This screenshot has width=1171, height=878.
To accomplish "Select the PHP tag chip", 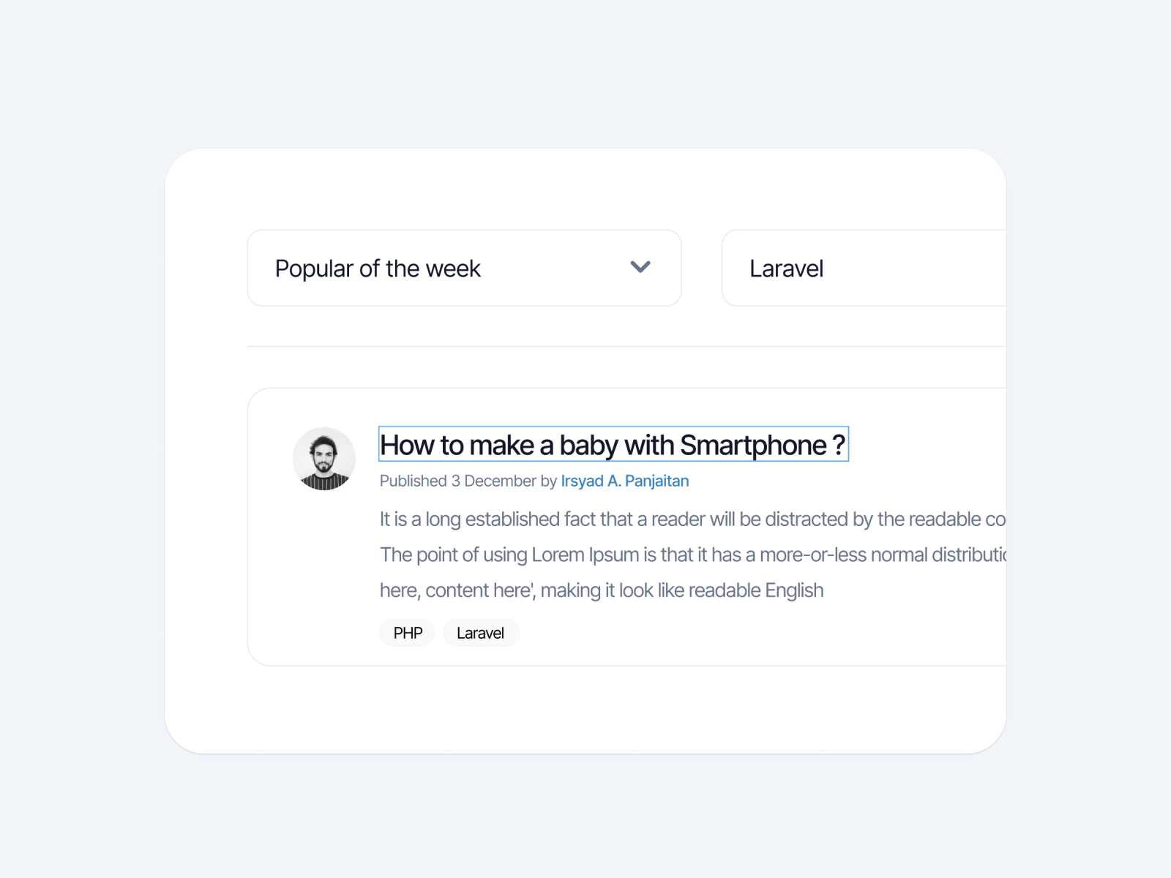I will pos(408,633).
